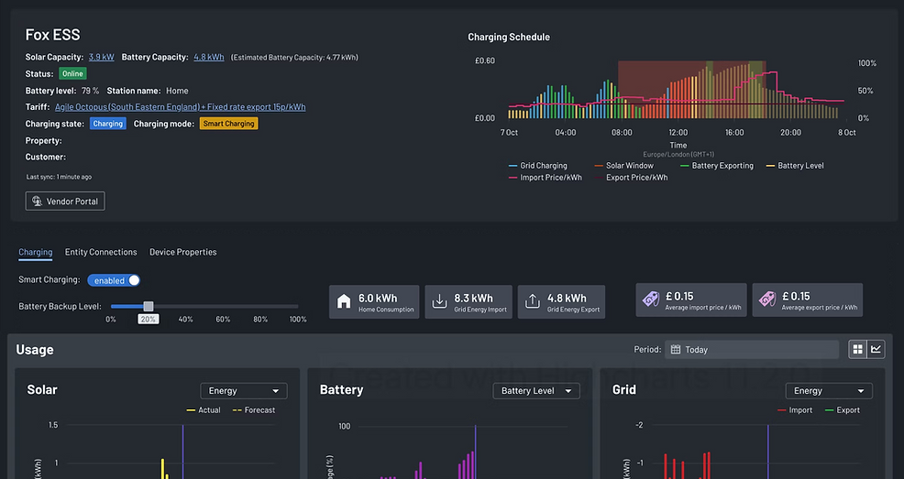
Task: Toggle Forecast series in Solar legend
Action: coord(254,410)
